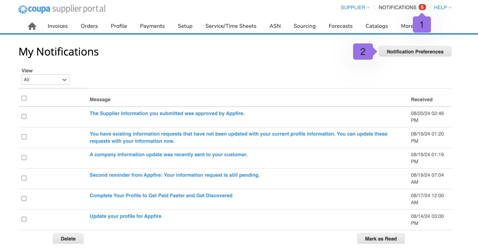The image size is (478, 252).
Task: Click the 08/20/24 02:46 PM received time
Action: [427, 117]
